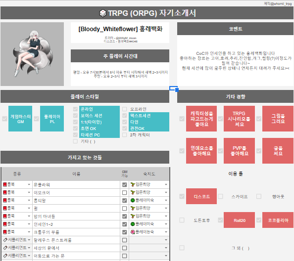The image size is (294, 261).
Task: Enable GM-capable checkbox for 말레우스 몬스트로룸
Action: (x=124, y=240)
